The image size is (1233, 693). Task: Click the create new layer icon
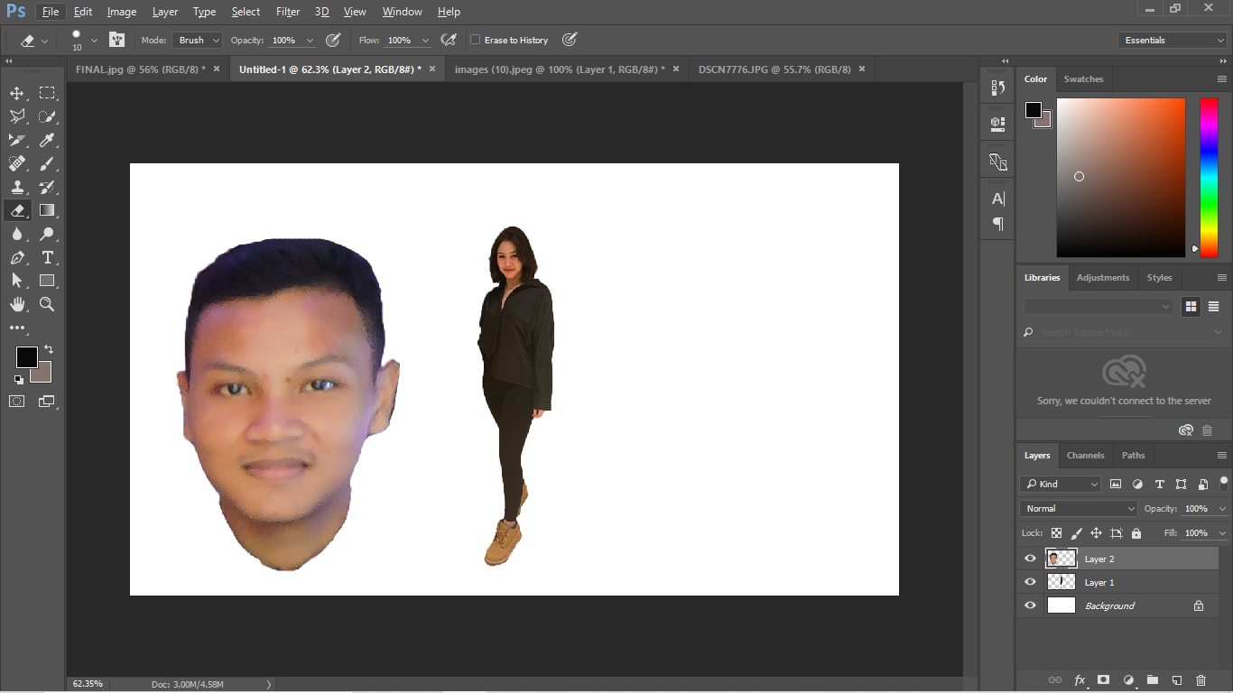click(1176, 680)
